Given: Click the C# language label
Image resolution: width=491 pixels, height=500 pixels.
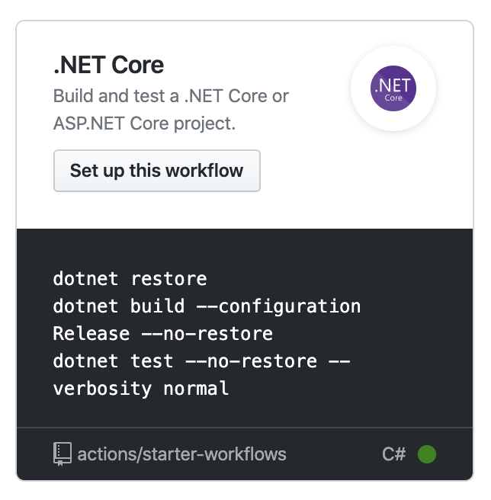Looking at the screenshot, I should [x=393, y=454].
